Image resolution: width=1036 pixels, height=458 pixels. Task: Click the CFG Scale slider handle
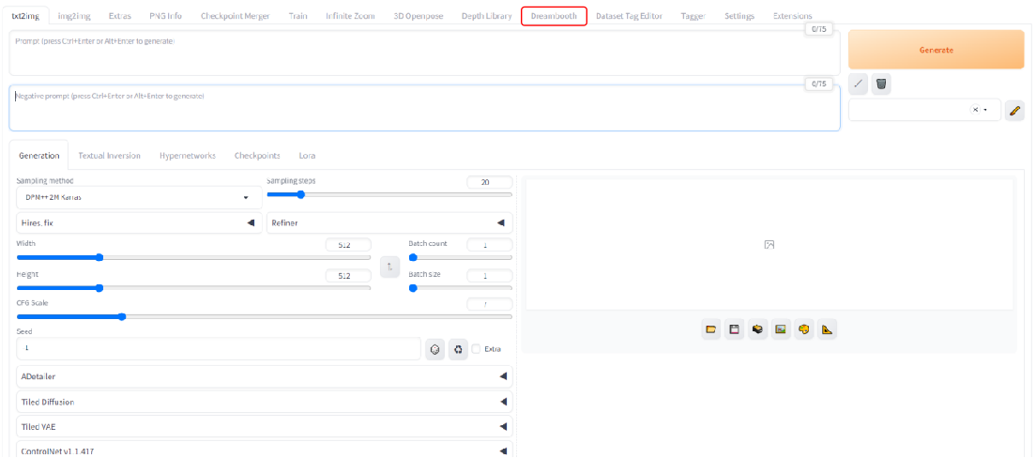(122, 317)
